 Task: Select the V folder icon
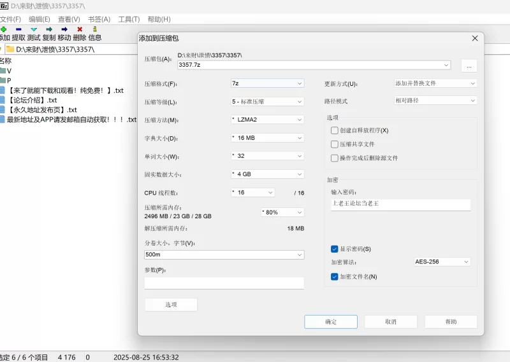point(3,71)
